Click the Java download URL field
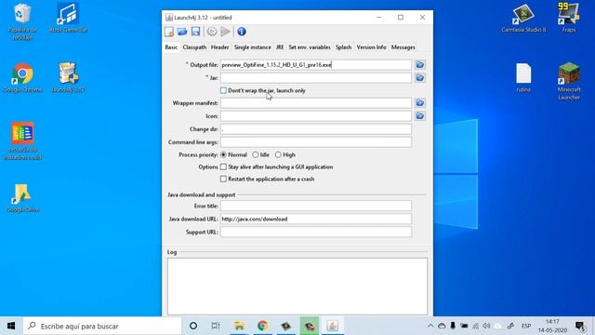Screen dimensions: 595x335 pos(316,219)
